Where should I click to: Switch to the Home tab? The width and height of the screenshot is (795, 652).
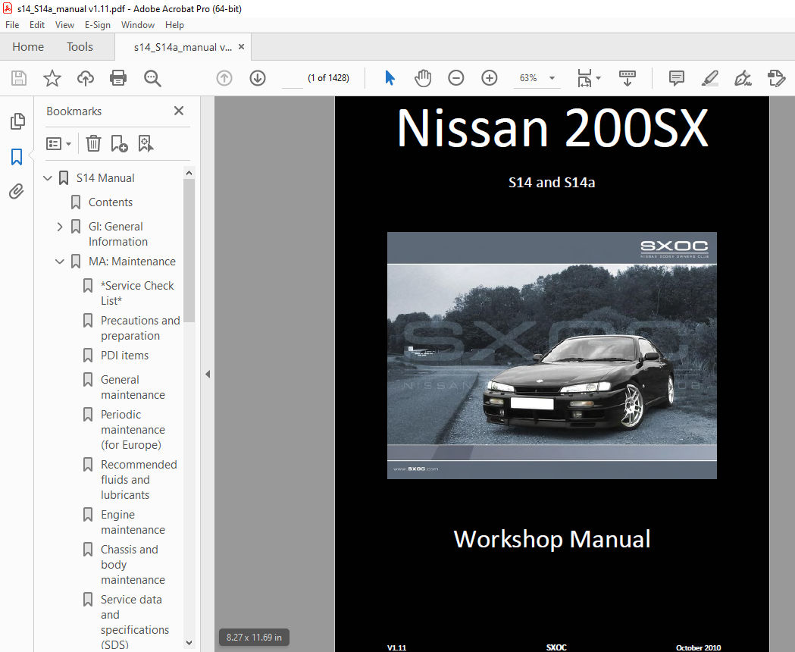(28, 47)
